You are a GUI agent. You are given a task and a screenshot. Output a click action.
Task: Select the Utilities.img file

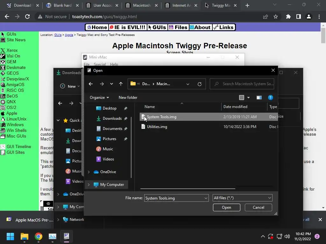[209, 126]
